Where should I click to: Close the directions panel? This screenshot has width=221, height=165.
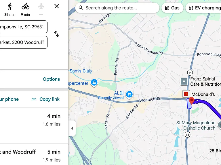[57, 6]
